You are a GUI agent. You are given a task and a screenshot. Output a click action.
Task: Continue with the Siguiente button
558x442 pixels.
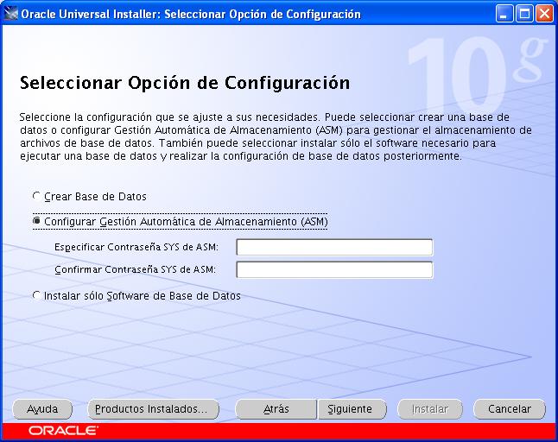pos(352,409)
